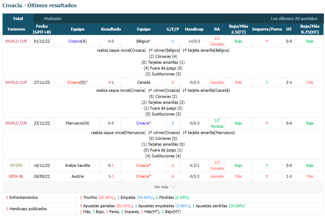
Task: Click handicap value -0.5/1
Action: [194, 165]
